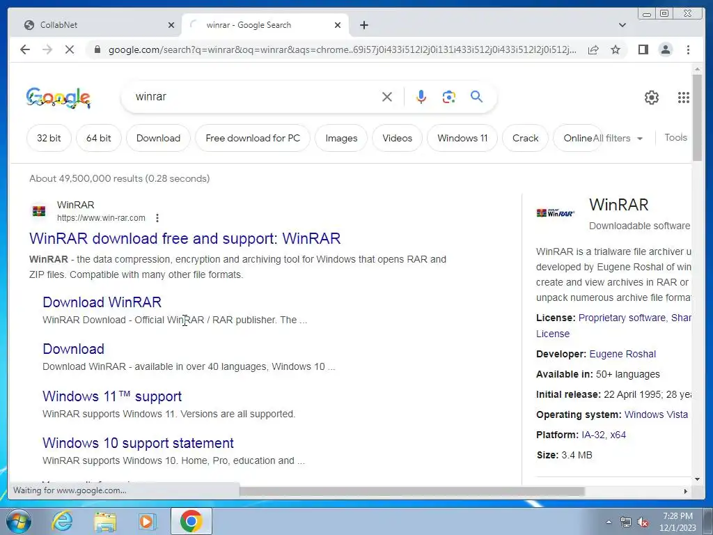Stop loading the page
The height and width of the screenshot is (535, 713).
[x=70, y=49]
